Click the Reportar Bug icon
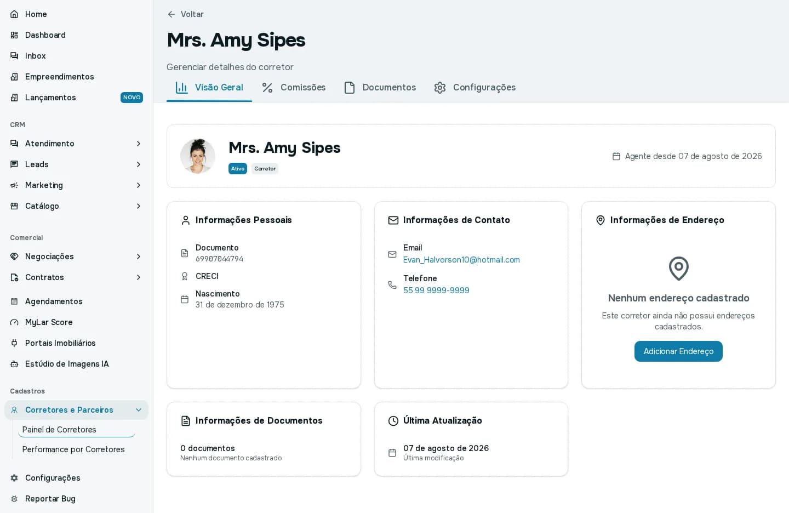789x513 pixels. (x=14, y=499)
